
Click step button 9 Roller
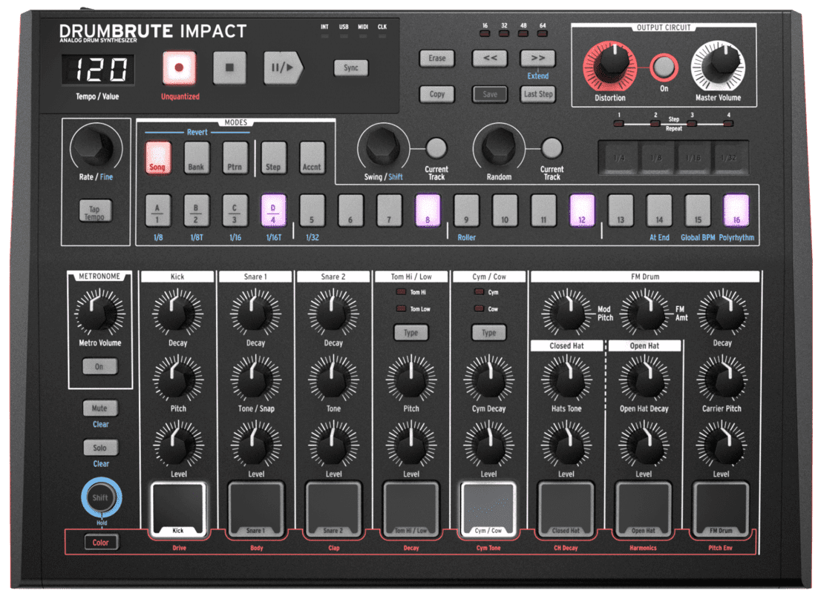466,211
